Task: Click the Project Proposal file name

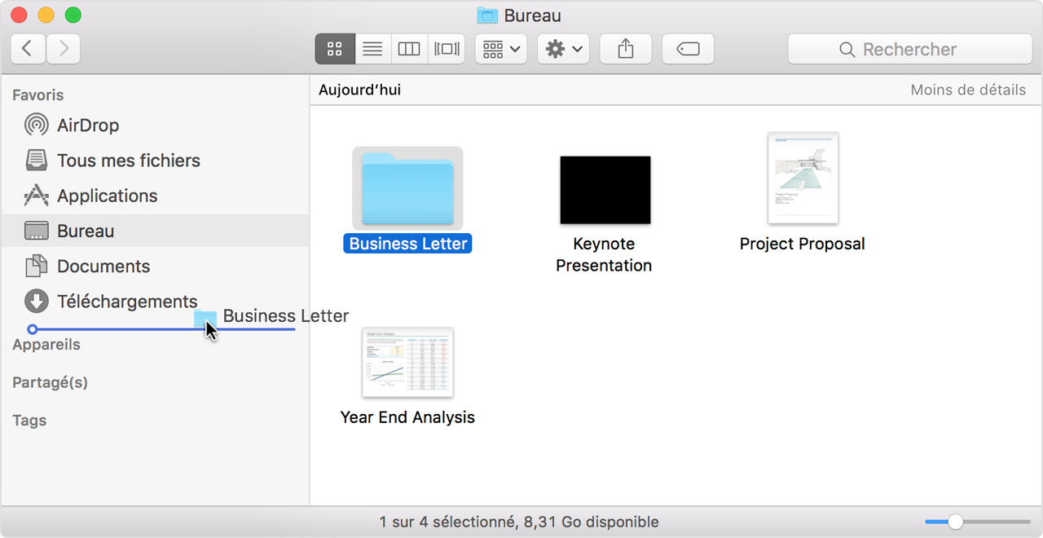Action: coord(803,244)
